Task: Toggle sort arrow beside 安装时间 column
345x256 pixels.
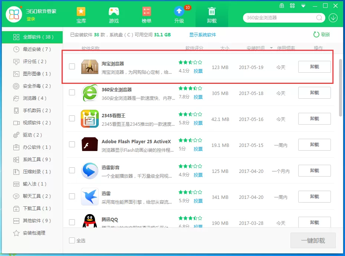Action: [271, 48]
